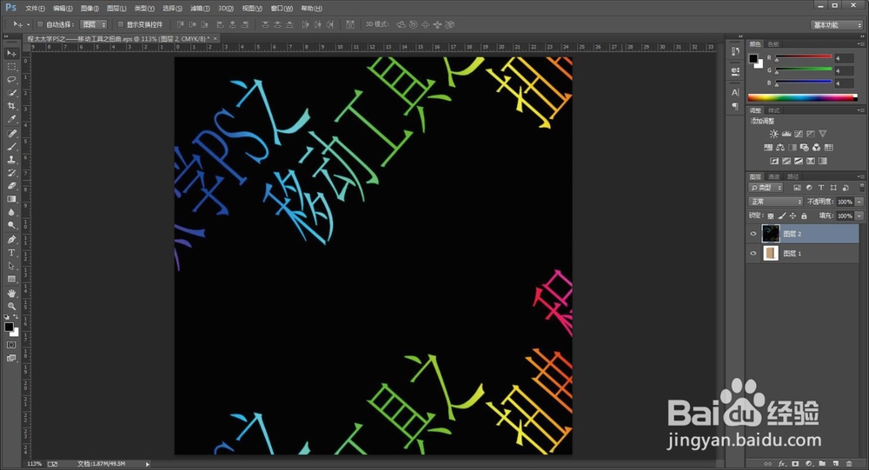Toggle lock position
869x470 pixels.
[x=793, y=215]
